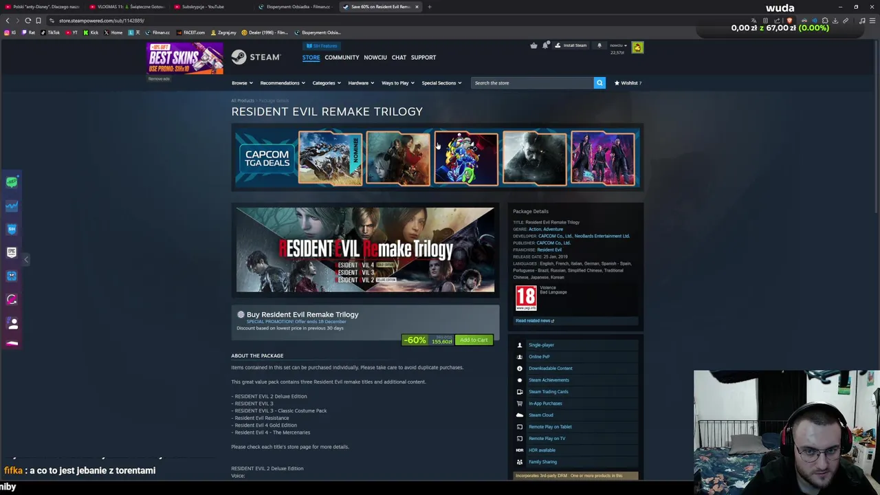This screenshot has width=880, height=495.
Task: Expand the Hardware dropdown
Action: pyautogui.click(x=361, y=83)
